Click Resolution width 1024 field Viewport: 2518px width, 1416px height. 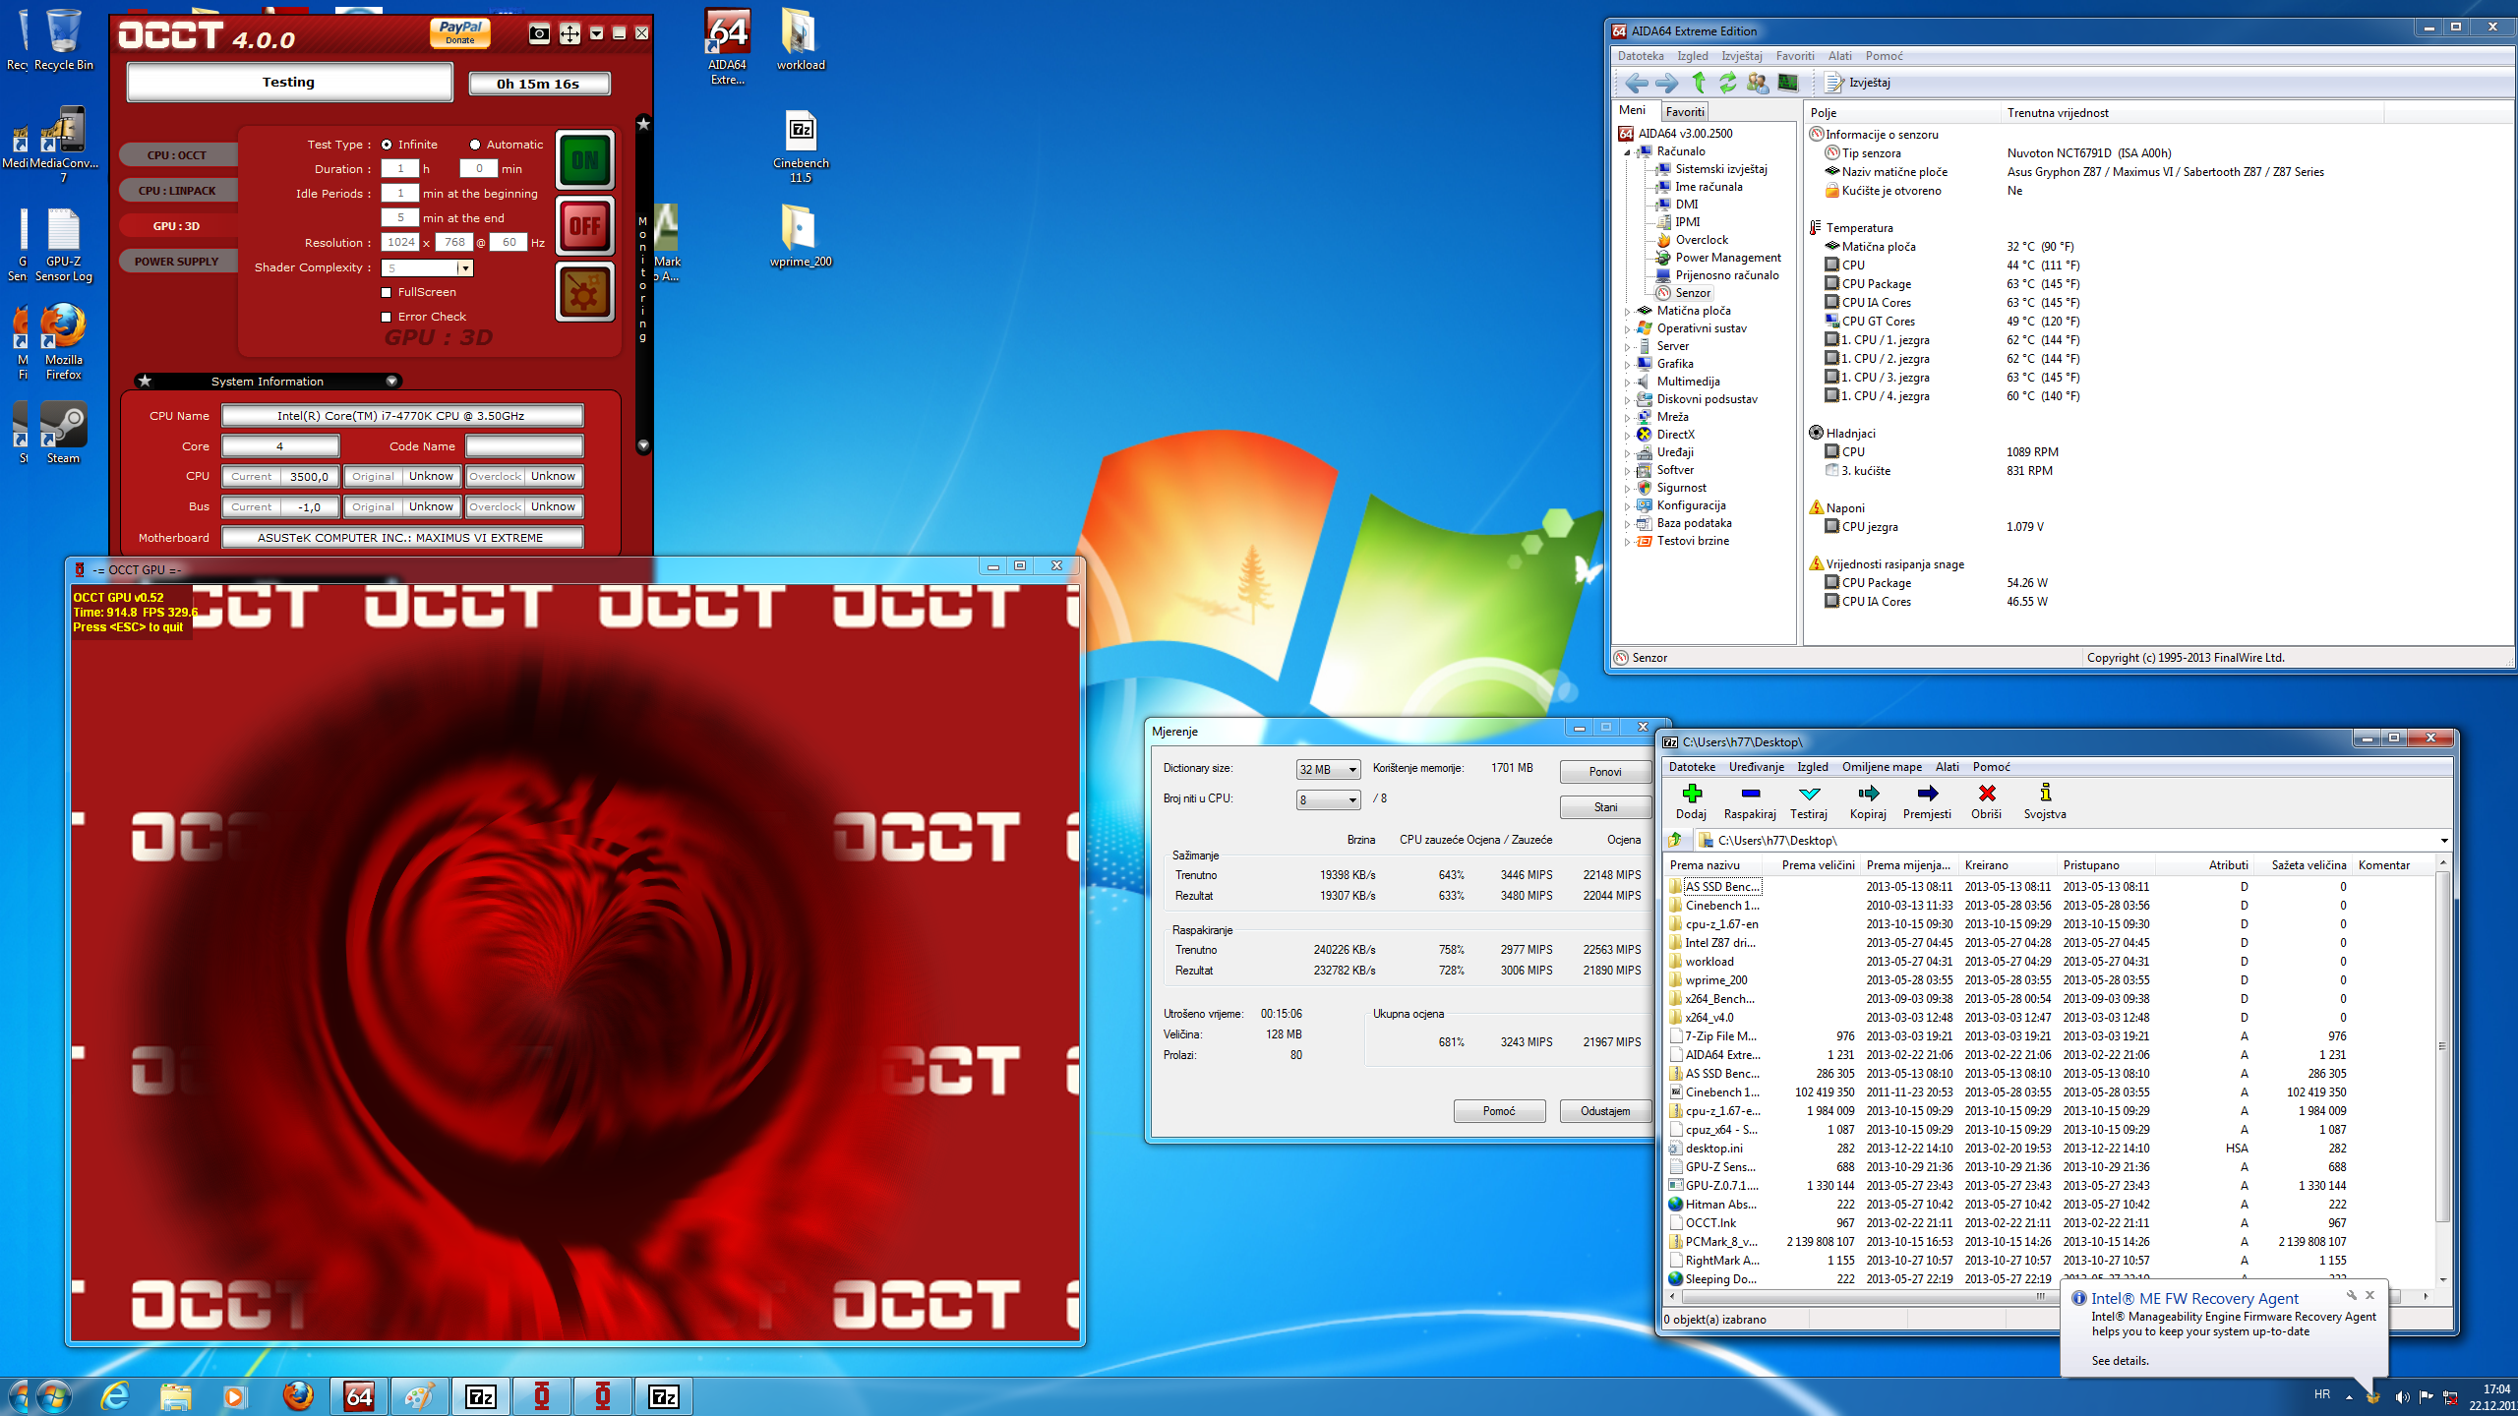tap(400, 242)
